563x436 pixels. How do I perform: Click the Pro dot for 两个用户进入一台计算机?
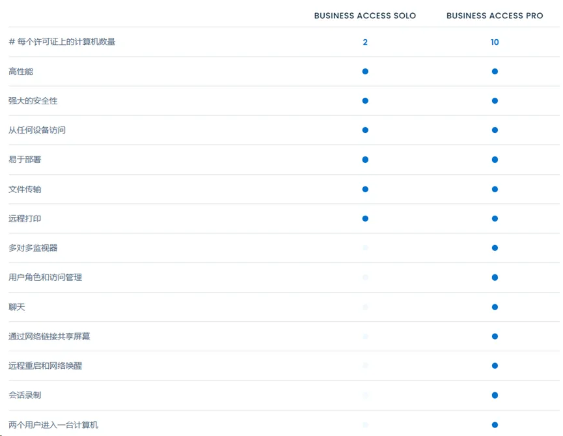pyautogui.click(x=495, y=425)
